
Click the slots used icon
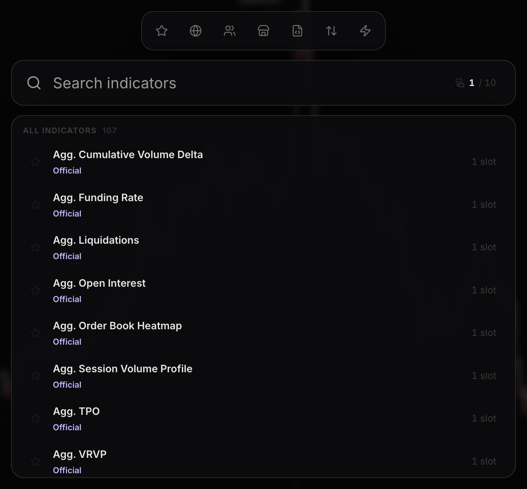(x=460, y=83)
